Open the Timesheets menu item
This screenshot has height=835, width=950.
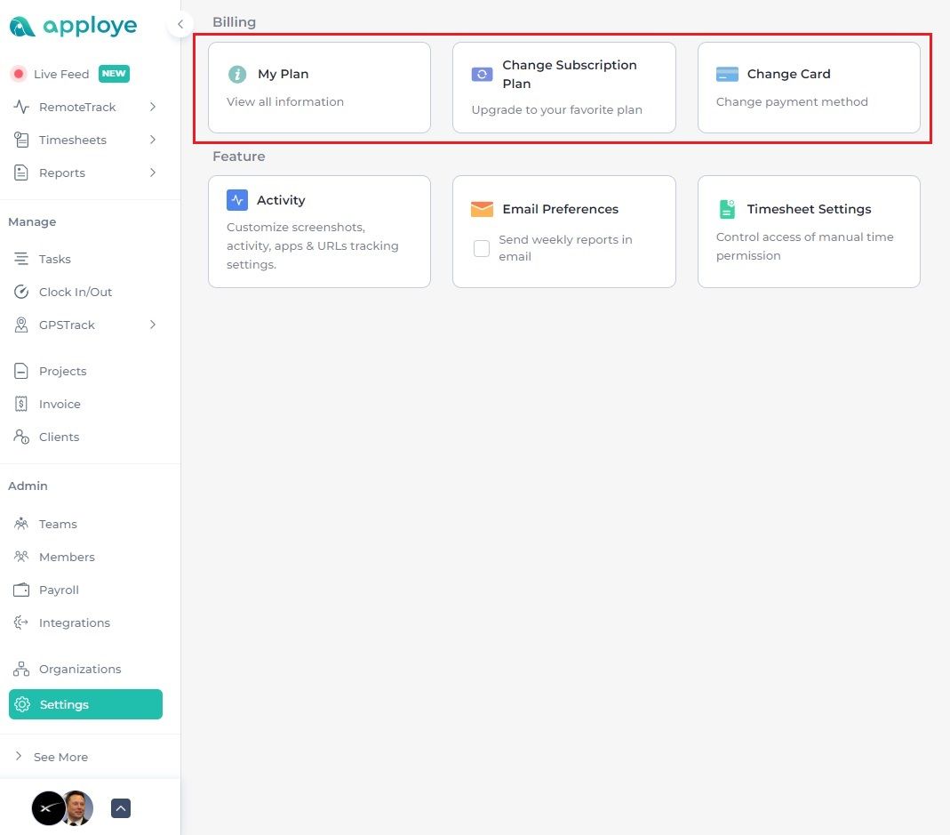[73, 140]
